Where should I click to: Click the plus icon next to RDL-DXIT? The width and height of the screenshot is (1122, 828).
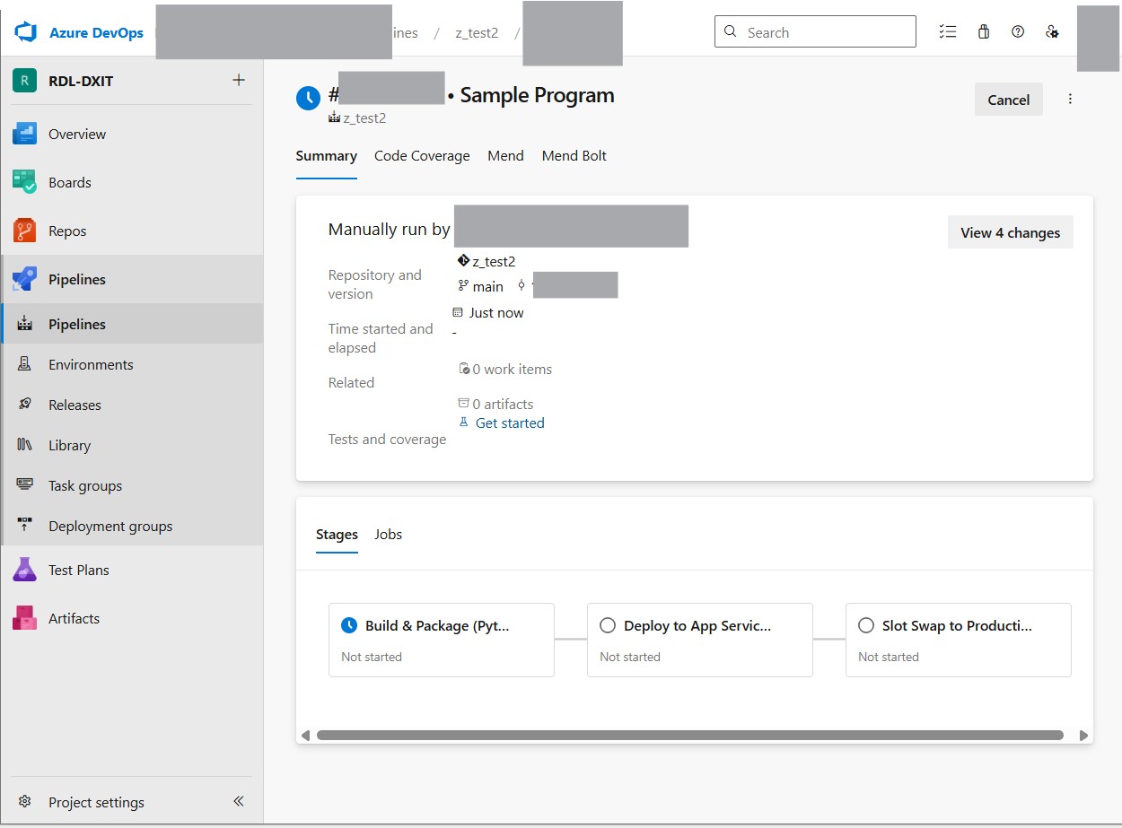tap(239, 80)
